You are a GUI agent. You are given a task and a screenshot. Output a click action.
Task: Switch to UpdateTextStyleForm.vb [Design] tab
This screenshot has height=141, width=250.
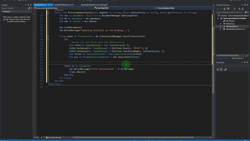click(x=94, y=5)
